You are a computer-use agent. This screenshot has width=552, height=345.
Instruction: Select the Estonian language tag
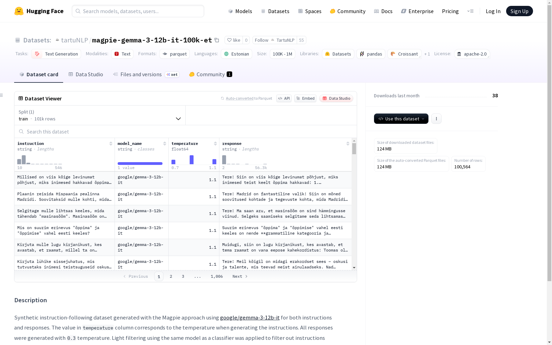click(236, 54)
